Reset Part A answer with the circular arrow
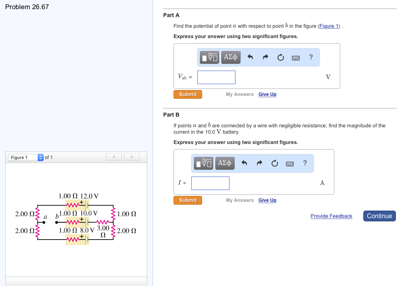 click(x=280, y=57)
